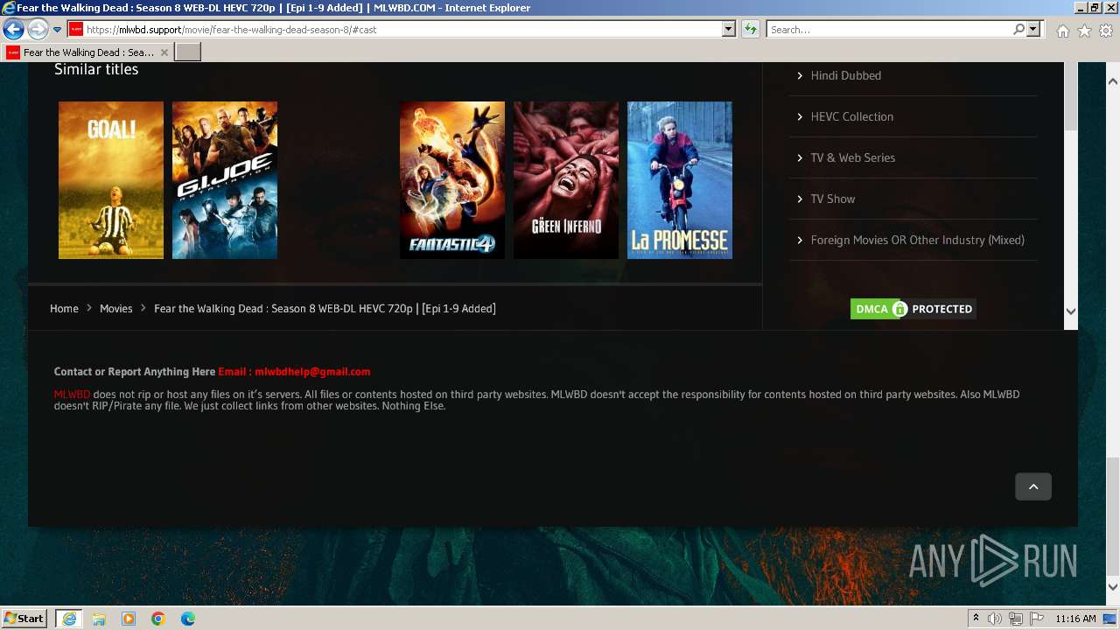The image size is (1120, 630).
Task: Open a new blank tab
Action: [188, 52]
